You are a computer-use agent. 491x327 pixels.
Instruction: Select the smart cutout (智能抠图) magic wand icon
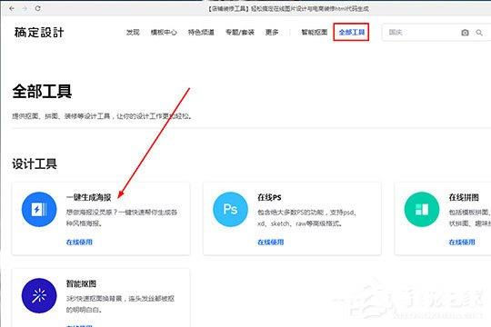coord(39,296)
